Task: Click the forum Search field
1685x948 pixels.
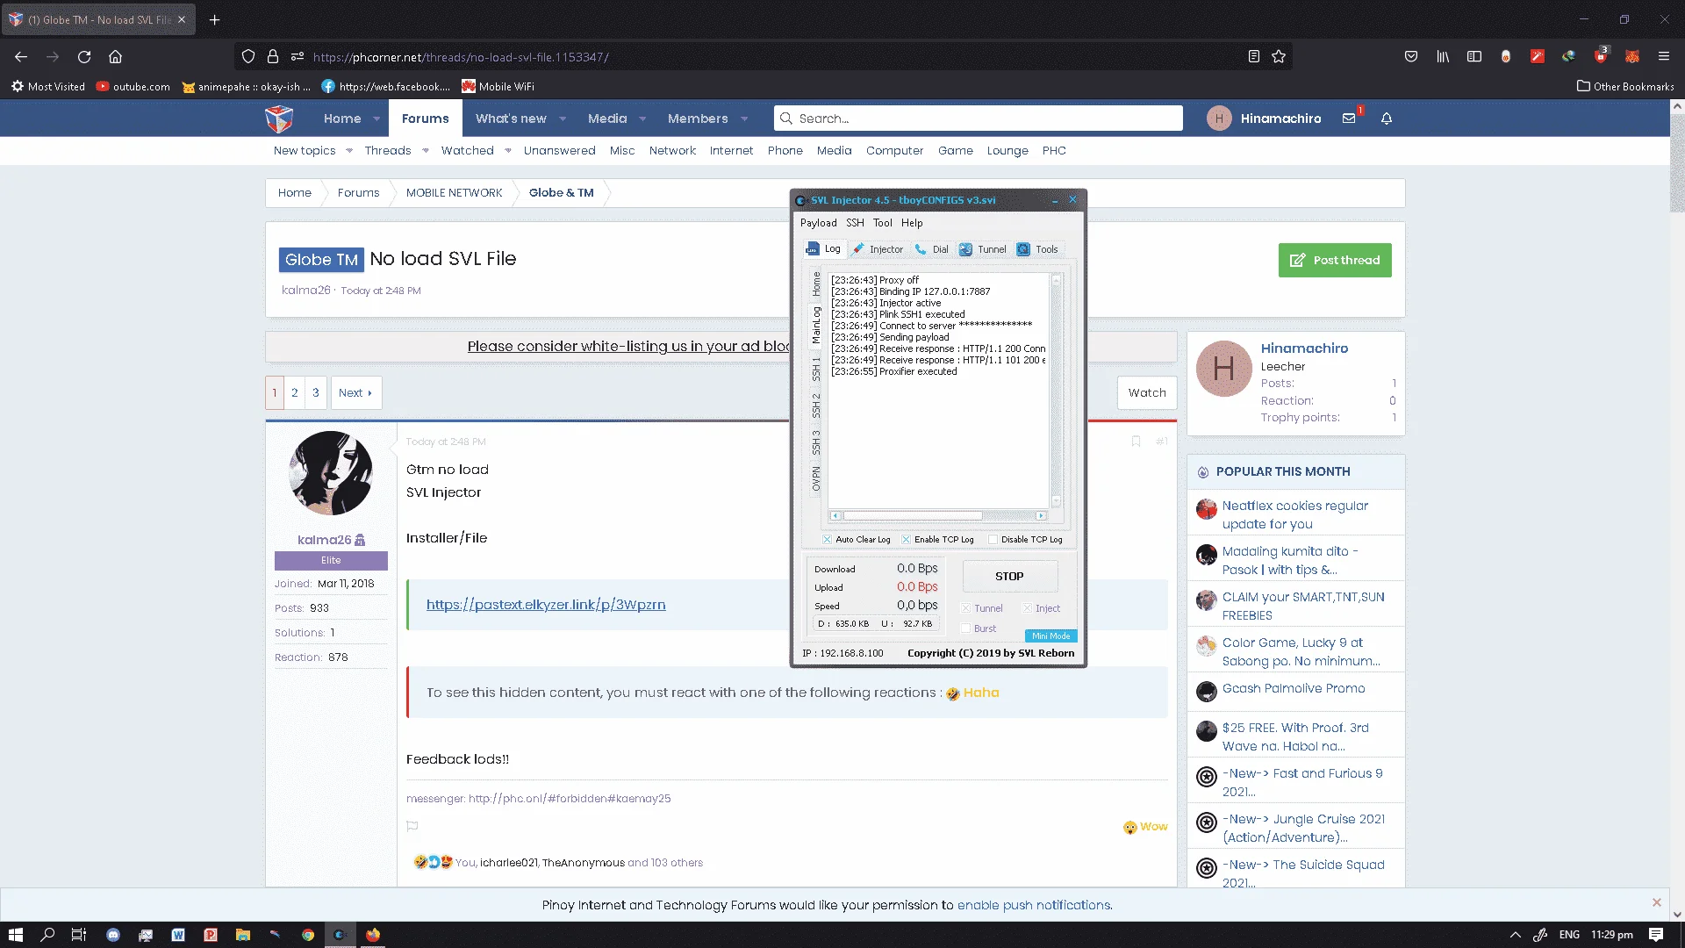Action: tap(979, 118)
